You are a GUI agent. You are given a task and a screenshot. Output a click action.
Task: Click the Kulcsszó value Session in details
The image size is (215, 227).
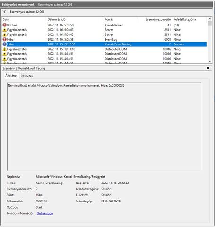106,195
